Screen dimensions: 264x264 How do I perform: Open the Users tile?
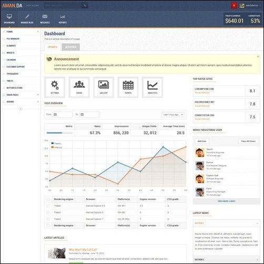pyautogui.click(x=79, y=87)
